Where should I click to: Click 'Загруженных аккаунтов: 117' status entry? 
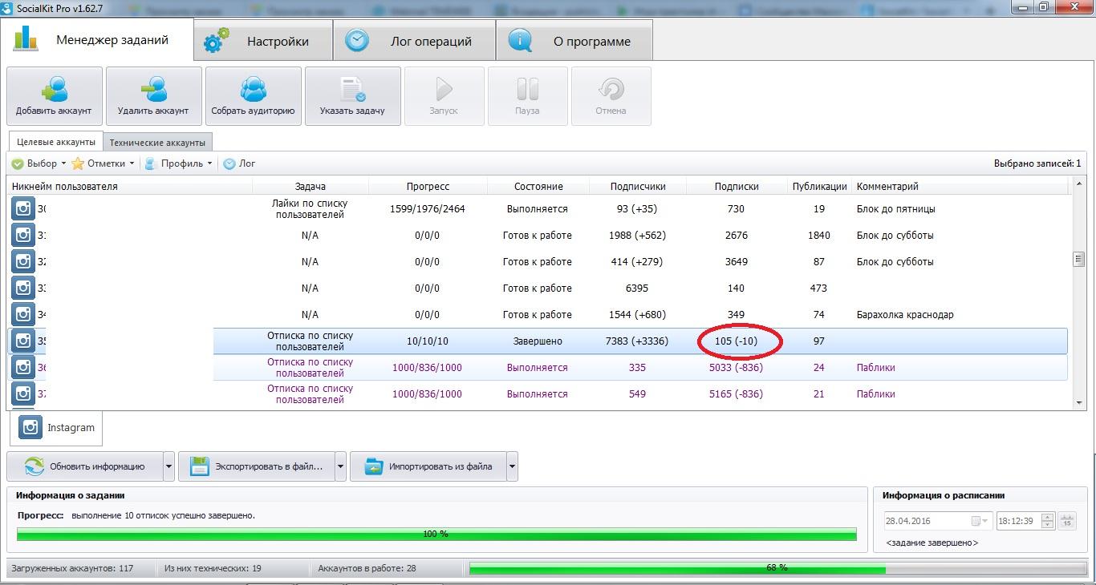click(72, 568)
